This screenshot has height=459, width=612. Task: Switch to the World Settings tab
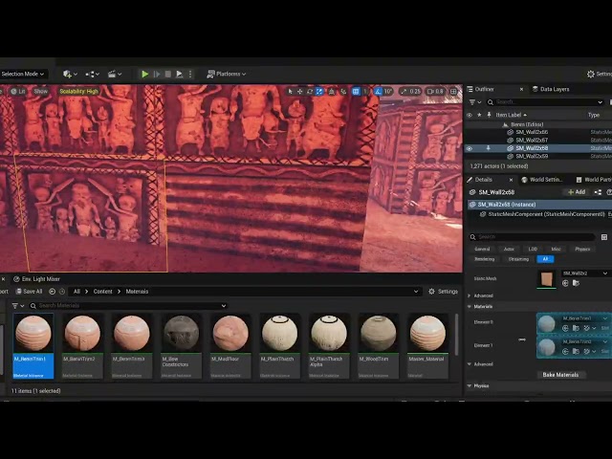tap(545, 180)
